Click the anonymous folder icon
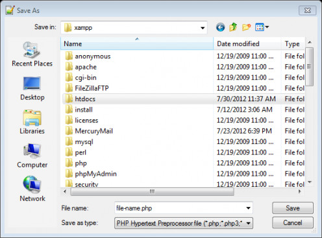Screen dimensions: 322x238 tap(69, 56)
